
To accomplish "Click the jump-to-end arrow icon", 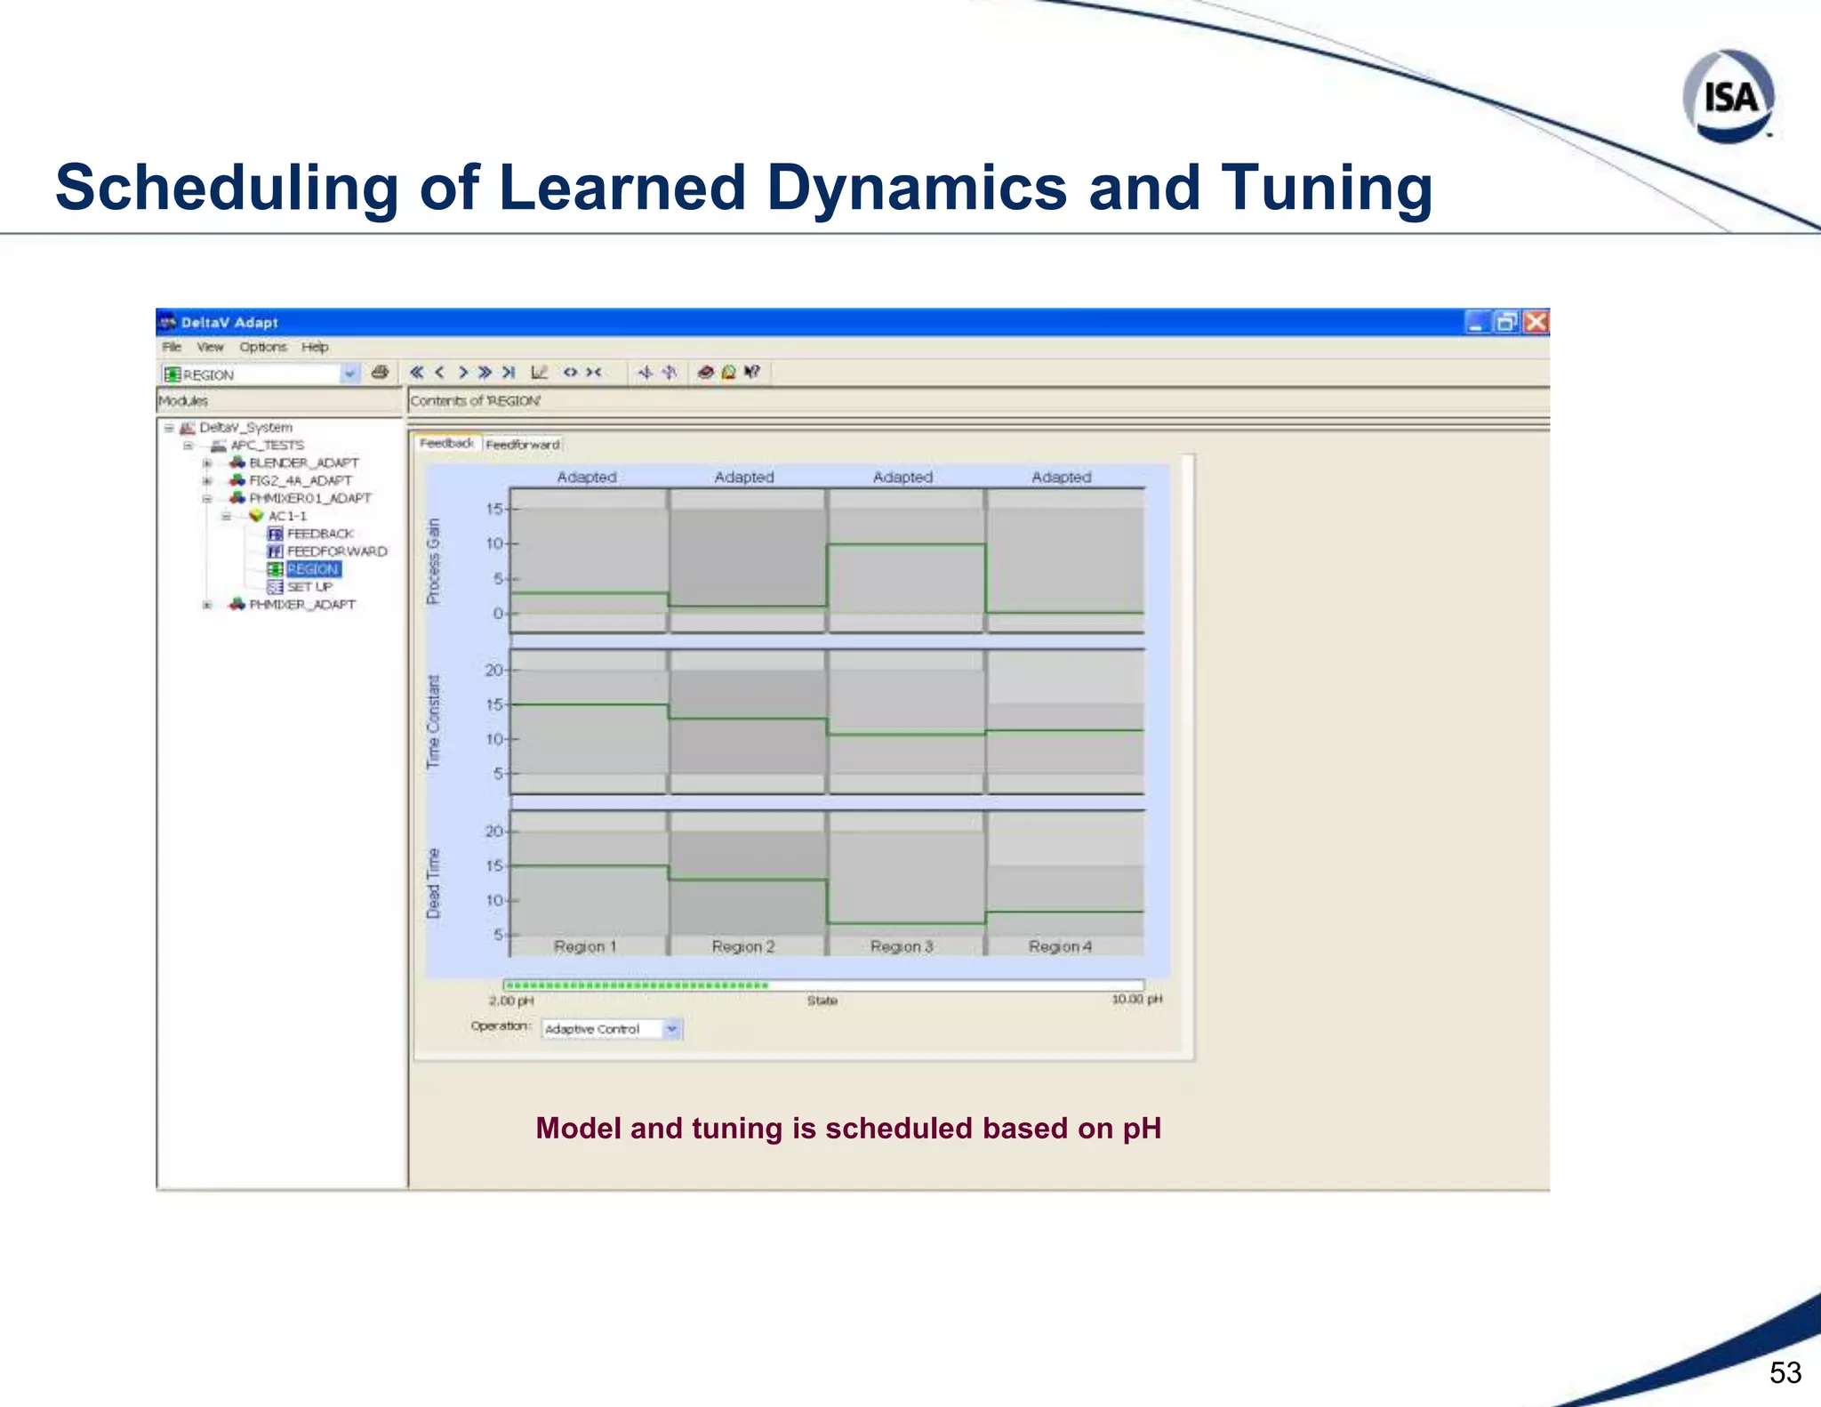I will pyautogui.click(x=509, y=373).
